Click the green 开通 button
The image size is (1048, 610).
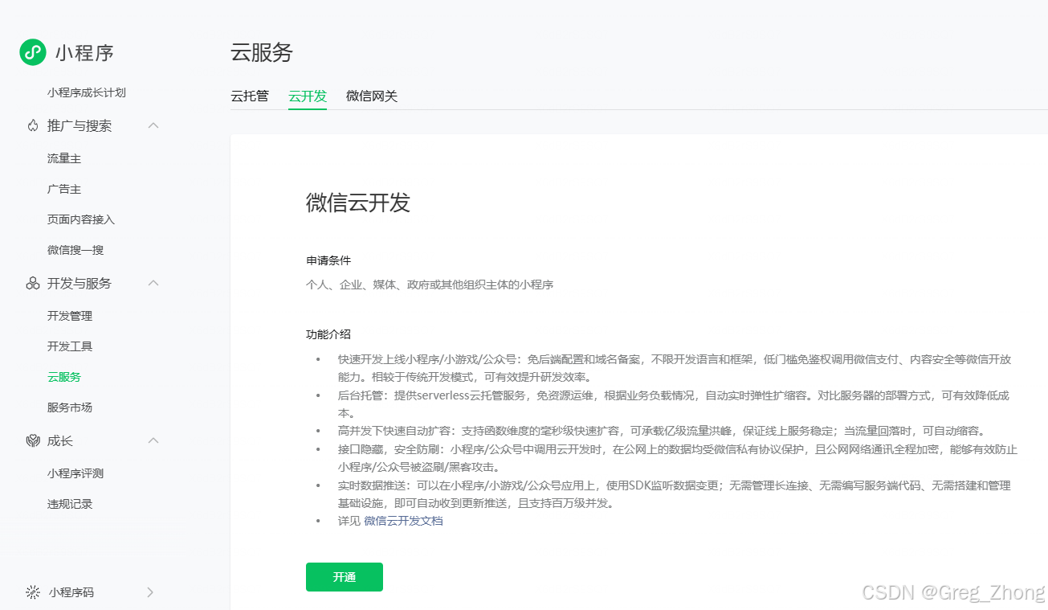345,577
